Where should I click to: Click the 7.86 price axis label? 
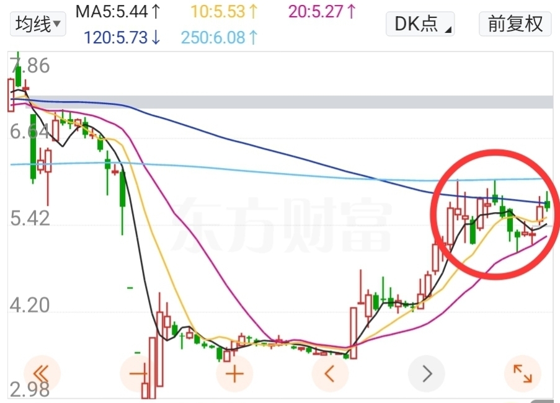[x=30, y=66]
